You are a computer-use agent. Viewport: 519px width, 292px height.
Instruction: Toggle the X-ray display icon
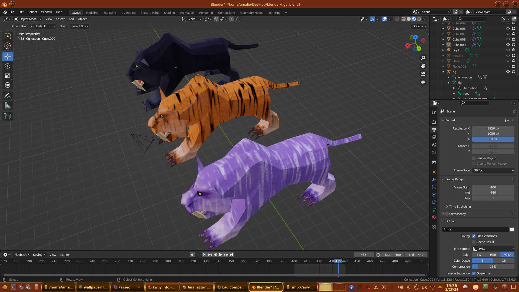coord(397,19)
